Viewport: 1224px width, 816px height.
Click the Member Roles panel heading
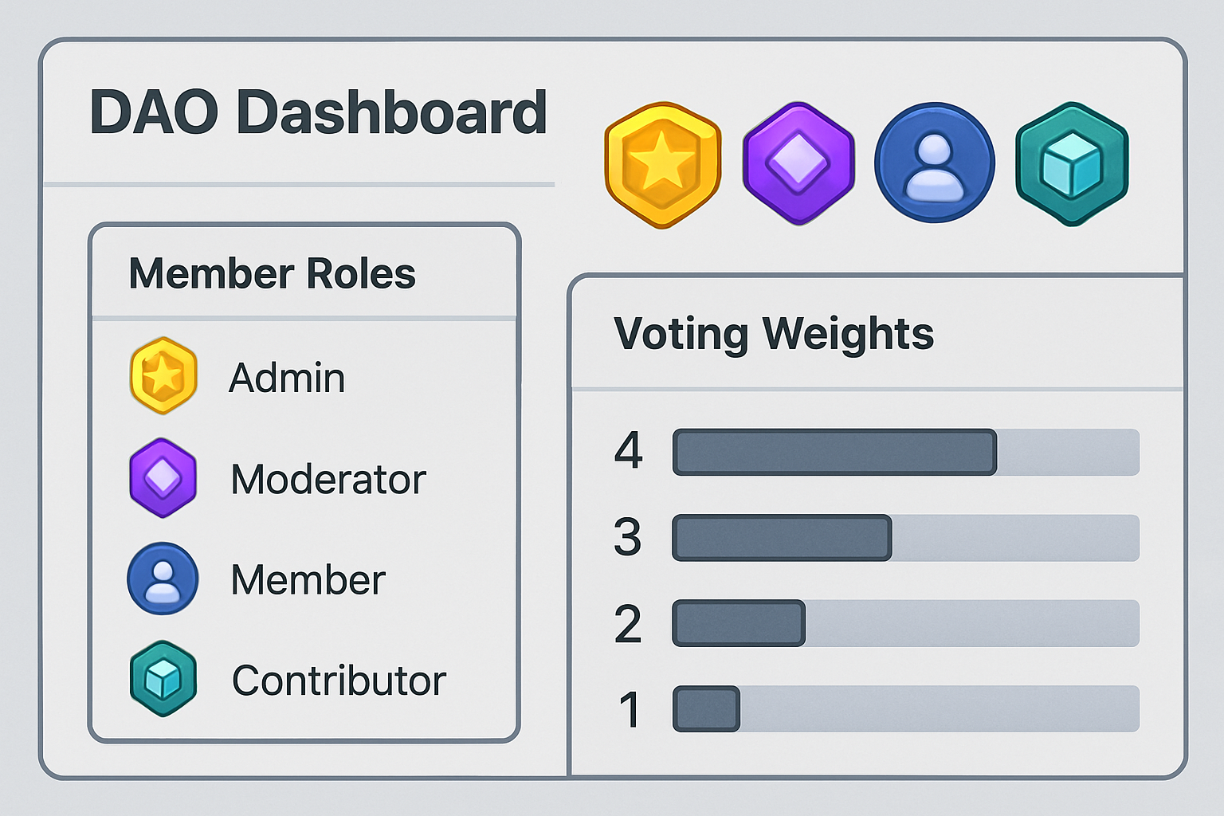pyautogui.click(x=272, y=274)
